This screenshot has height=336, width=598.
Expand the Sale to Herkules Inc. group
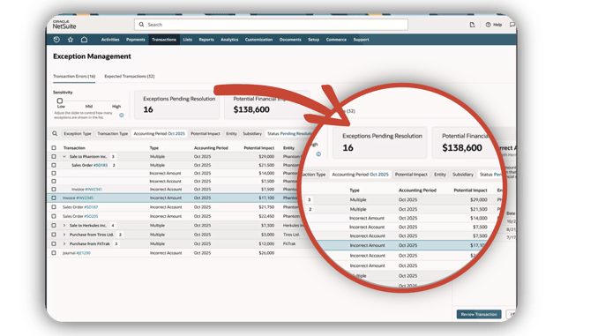64,226
